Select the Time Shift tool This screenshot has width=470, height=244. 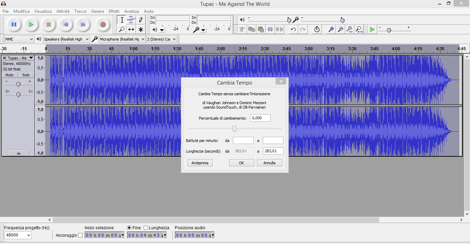(x=131, y=30)
